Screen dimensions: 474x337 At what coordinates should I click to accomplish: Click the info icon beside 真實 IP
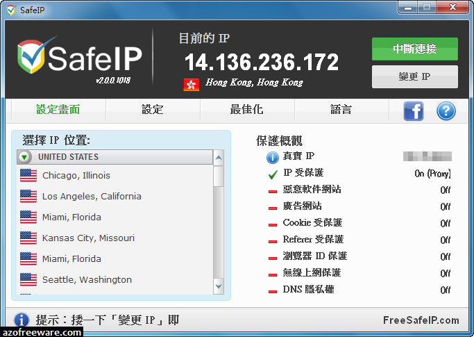click(272, 158)
